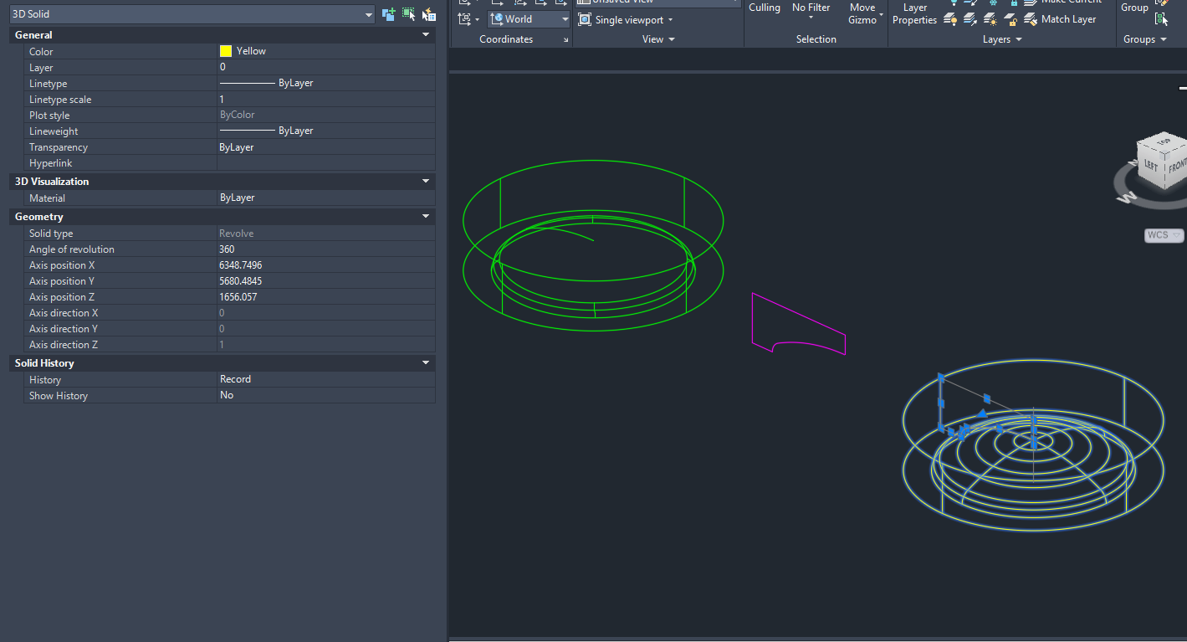Click the Single viewport icon
Screen dimensions: 1187x642
pyautogui.click(x=585, y=20)
